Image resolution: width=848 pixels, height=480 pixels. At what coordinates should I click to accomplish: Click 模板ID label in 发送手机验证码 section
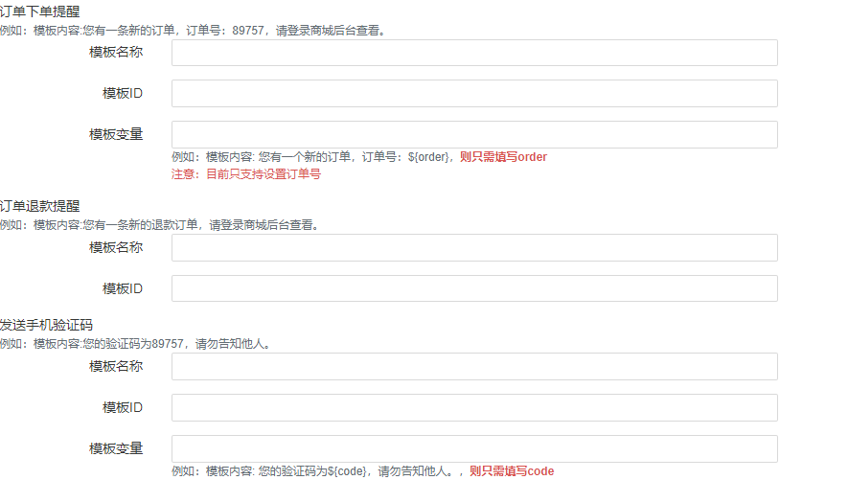tap(123, 407)
